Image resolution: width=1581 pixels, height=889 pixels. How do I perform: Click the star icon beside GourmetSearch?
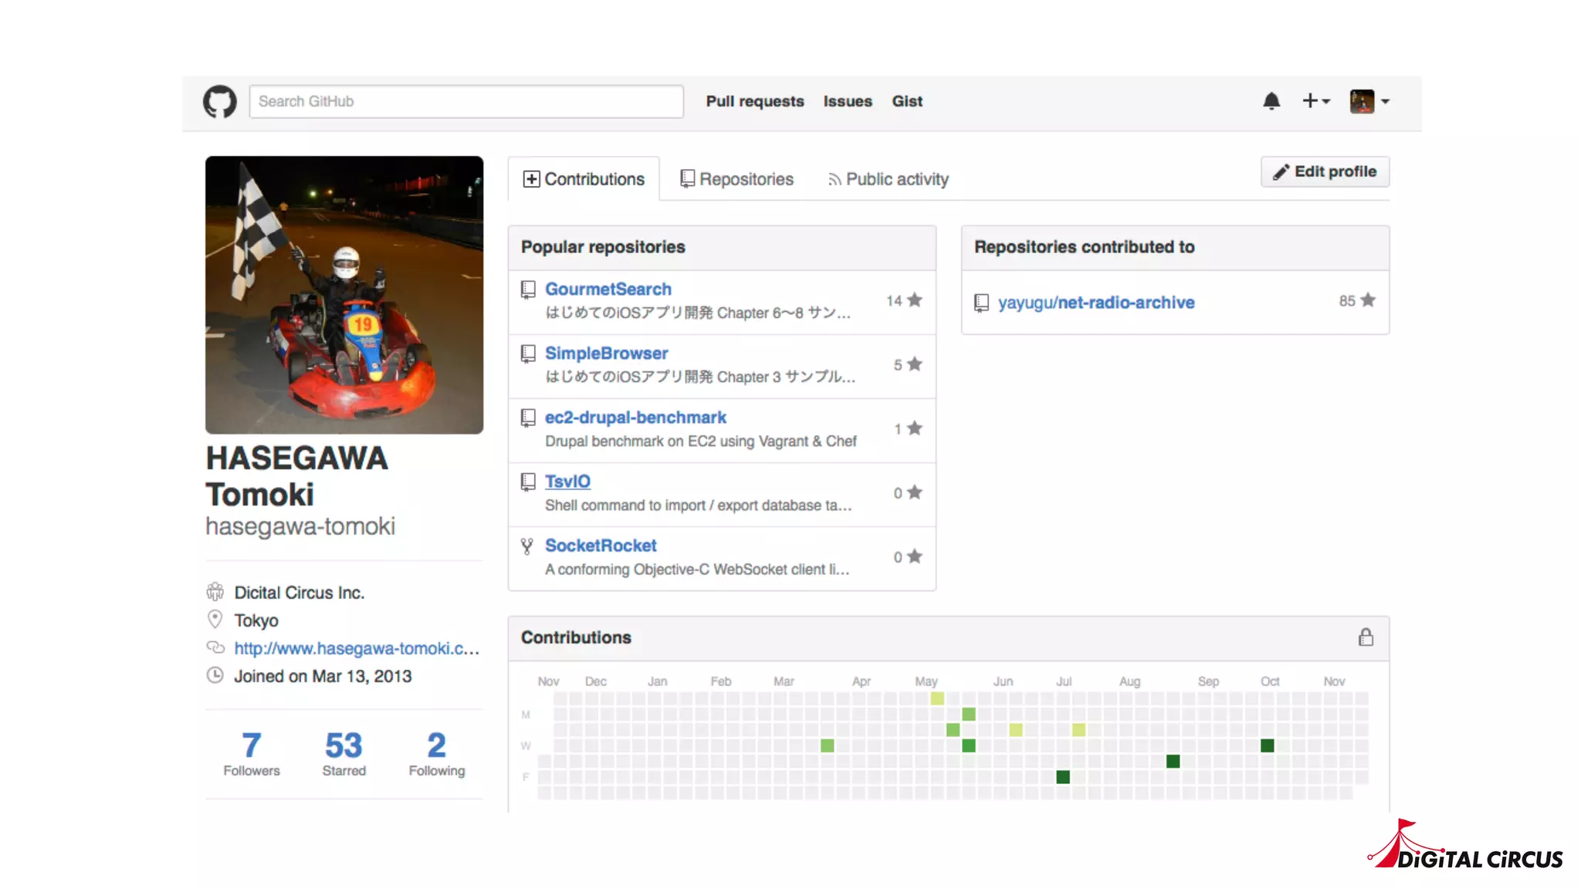click(915, 300)
